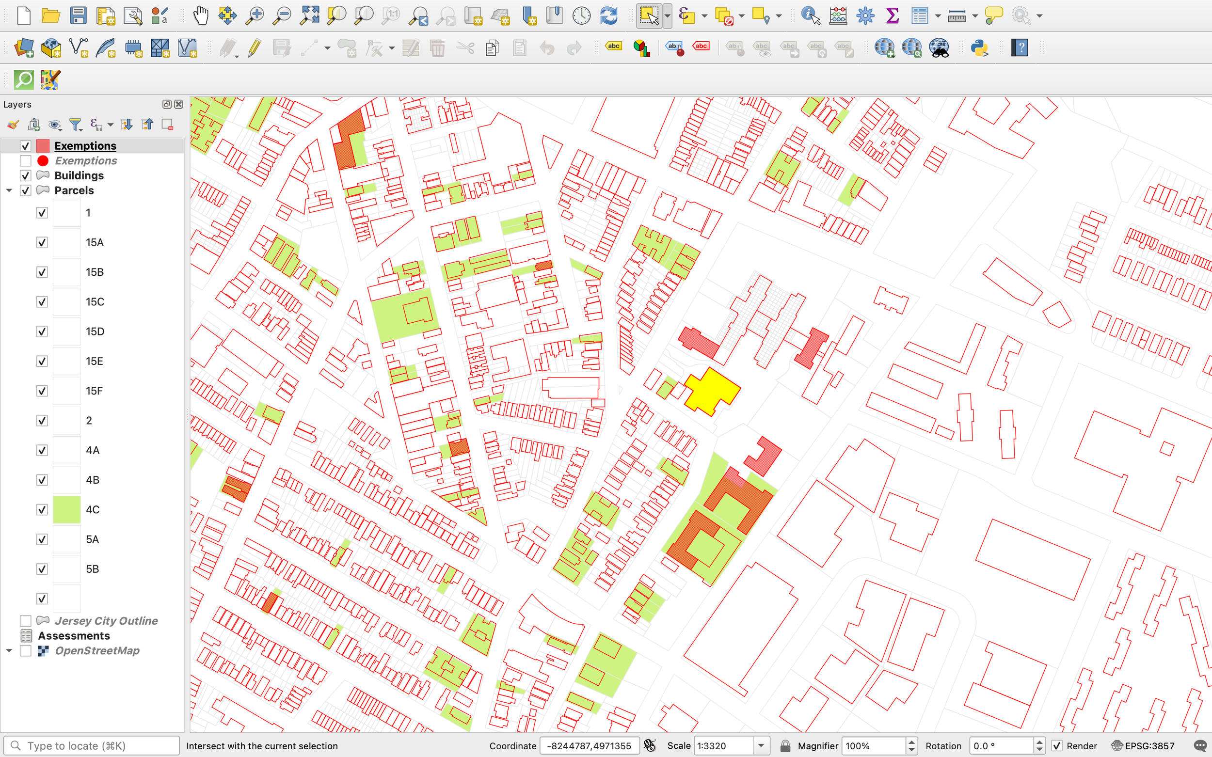Open select features tool dropdown arrow

click(667, 16)
